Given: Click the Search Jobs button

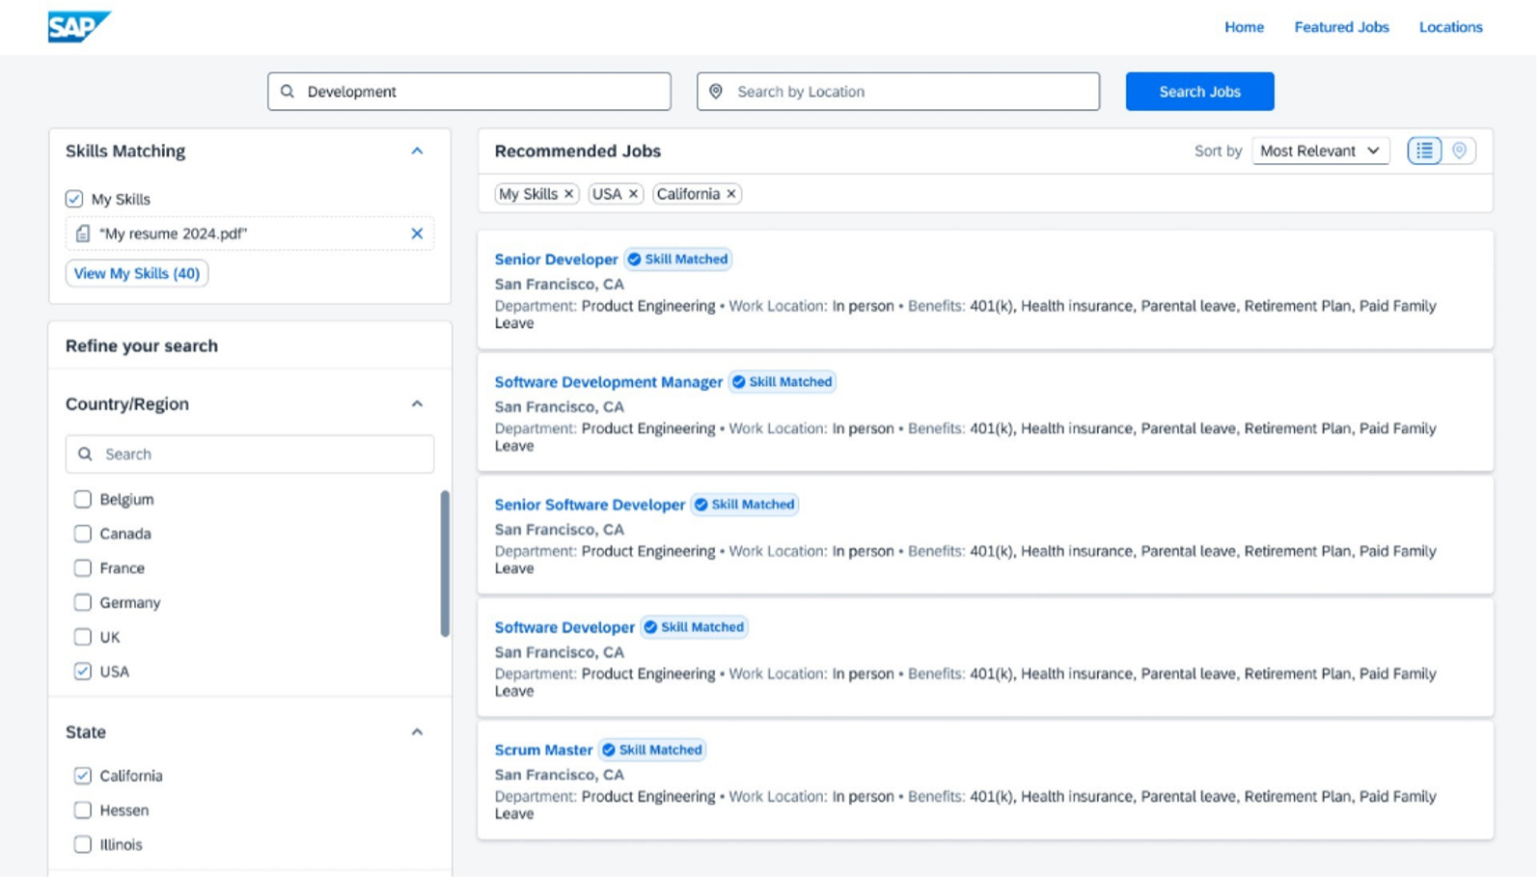Looking at the screenshot, I should click(x=1202, y=92).
